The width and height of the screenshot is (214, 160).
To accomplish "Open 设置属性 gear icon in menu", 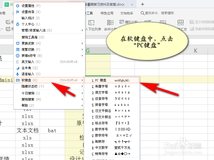I will click(18, 6).
